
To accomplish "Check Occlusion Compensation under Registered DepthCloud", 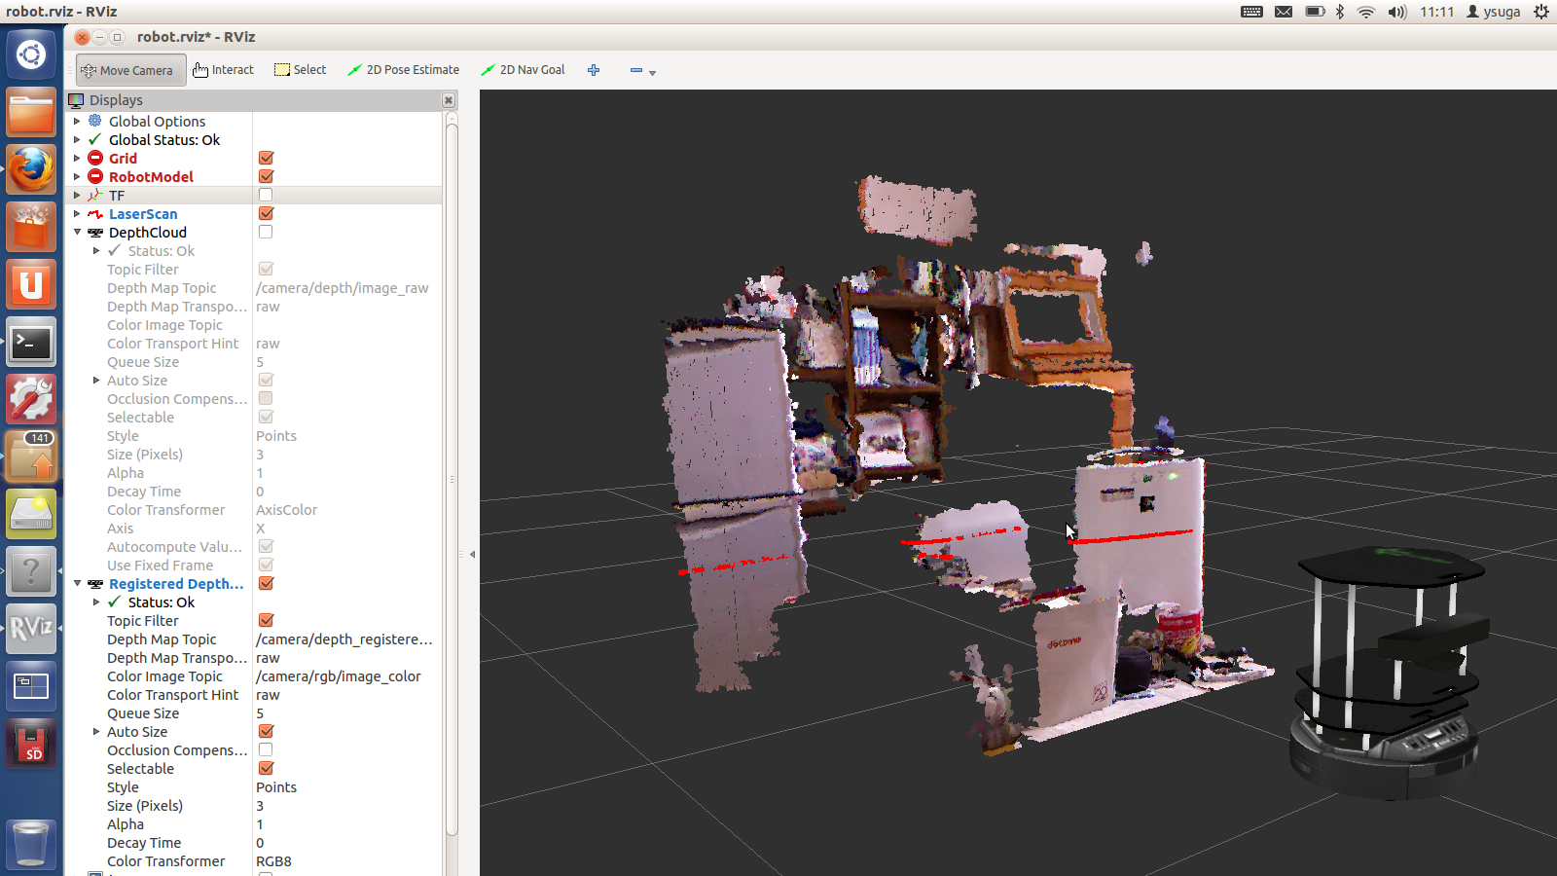I will coord(266,750).
